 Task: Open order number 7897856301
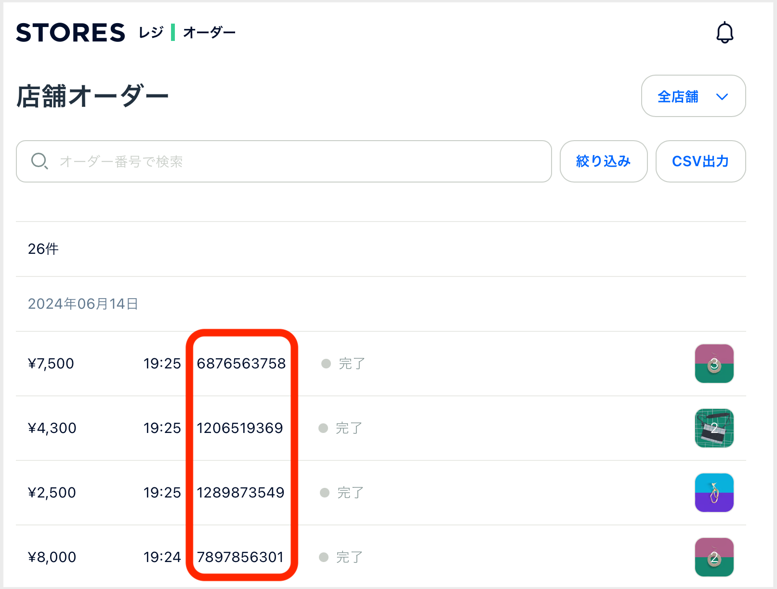coord(240,557)
